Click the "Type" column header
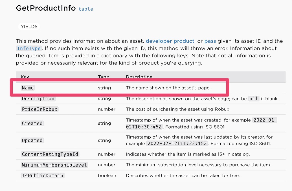This screenshot has width=292, height=191. tap(103, 77)
